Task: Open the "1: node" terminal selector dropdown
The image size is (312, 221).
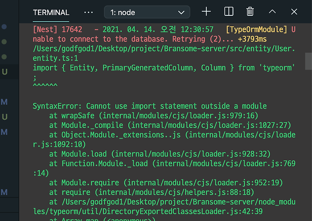Action: [x=147, y=12]
